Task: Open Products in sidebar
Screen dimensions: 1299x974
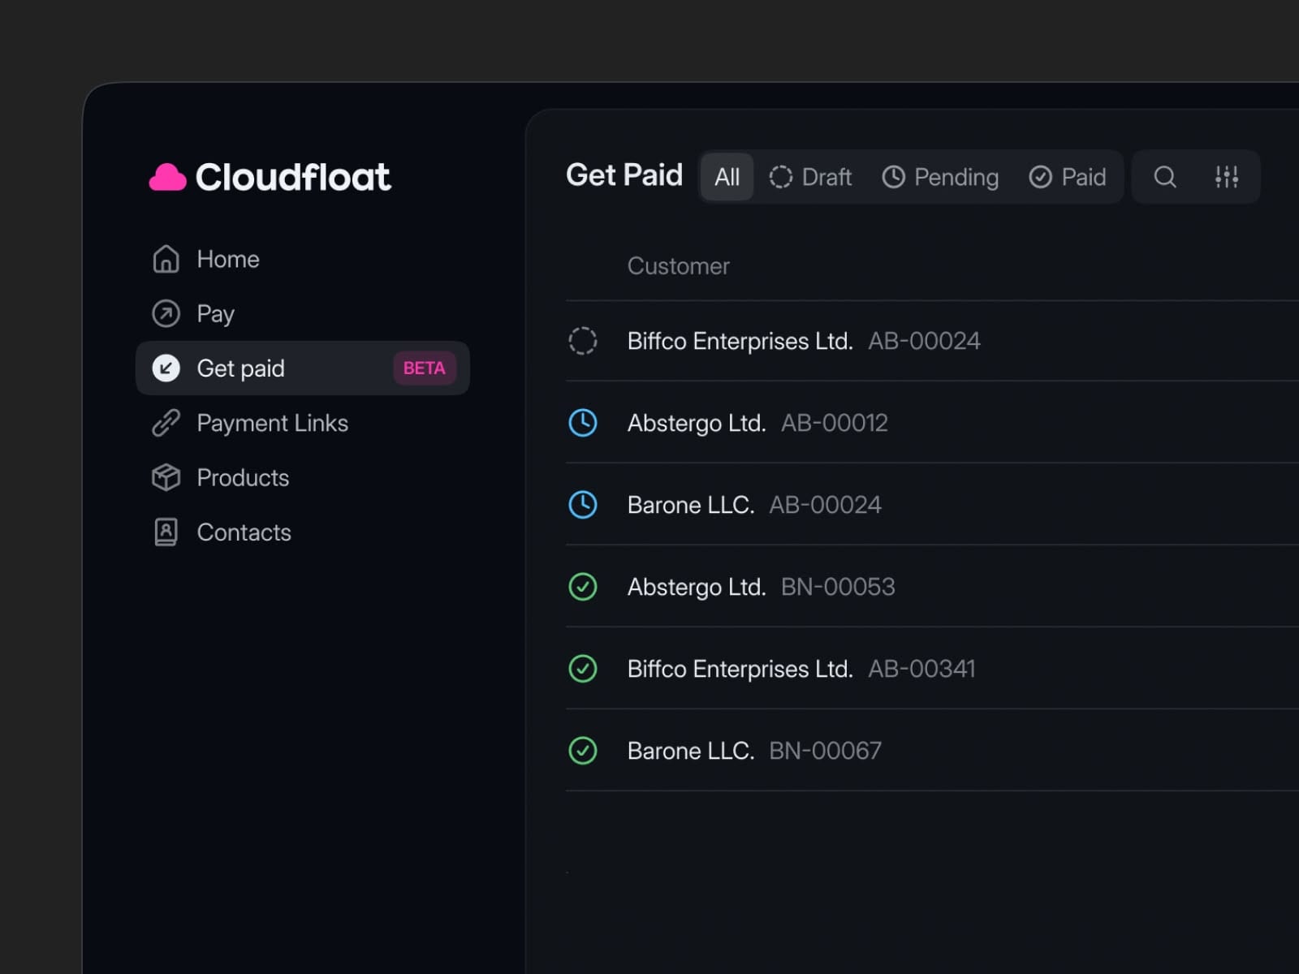Action: pos(243,477)
